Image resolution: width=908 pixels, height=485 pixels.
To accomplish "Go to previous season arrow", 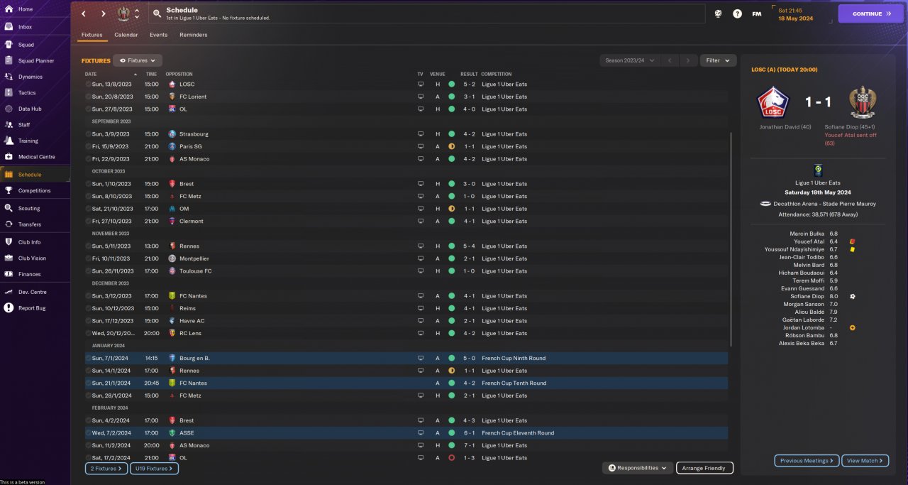I will (670, 61).
